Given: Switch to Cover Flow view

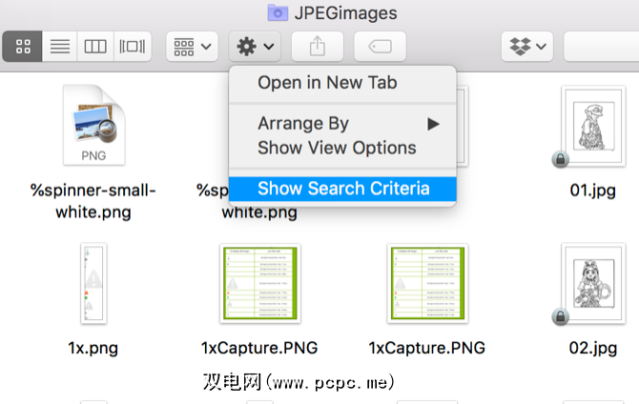Looking at the screenshot, I should click(132, 46).
